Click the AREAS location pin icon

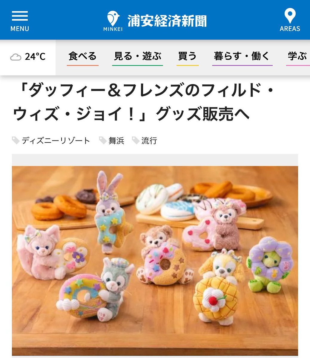[290, 16]
